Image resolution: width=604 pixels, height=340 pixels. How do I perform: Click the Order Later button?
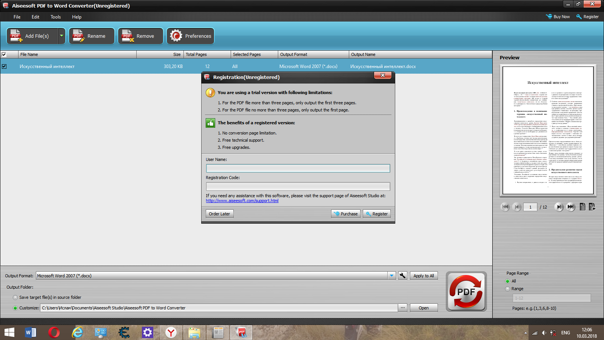[x=219, y=214]
